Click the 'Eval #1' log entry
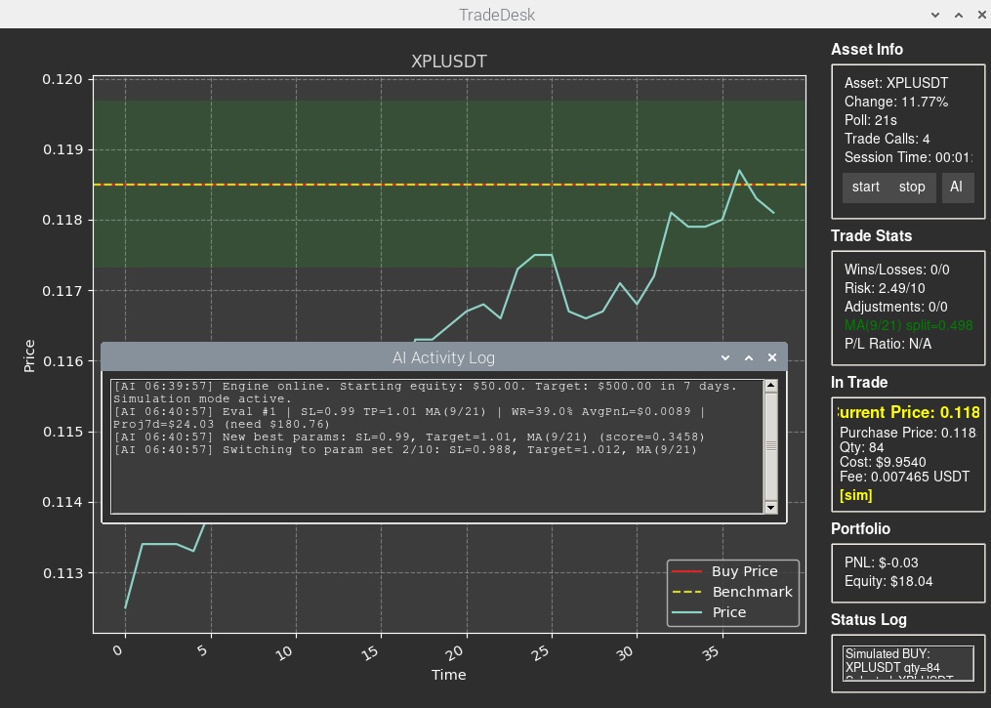 [409, 418]
